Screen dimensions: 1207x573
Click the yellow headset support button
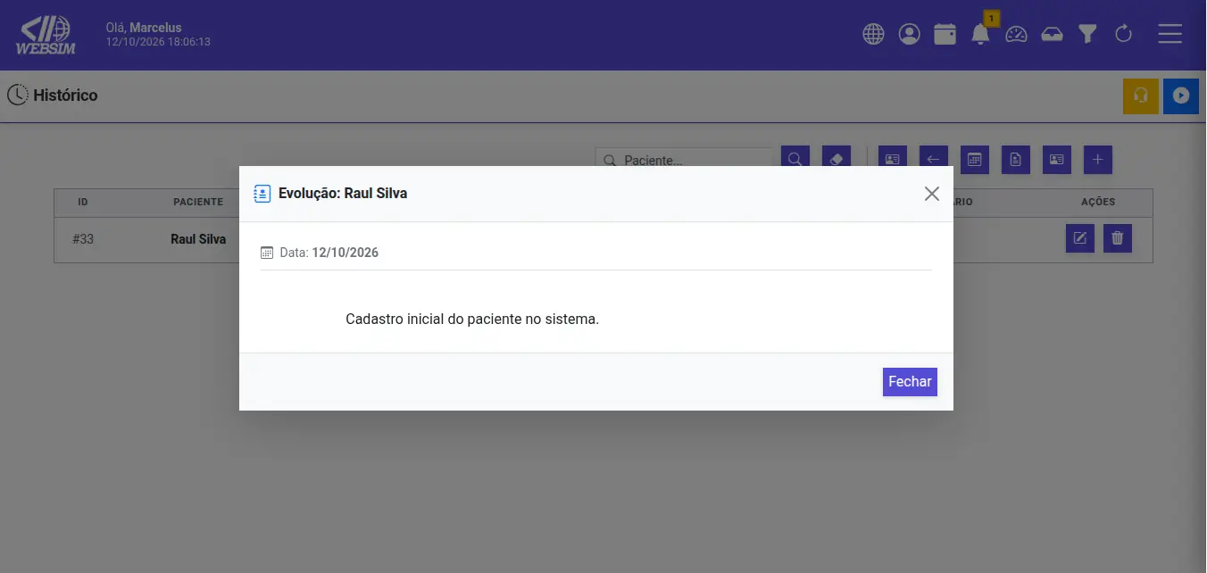tap(1141, 95)
